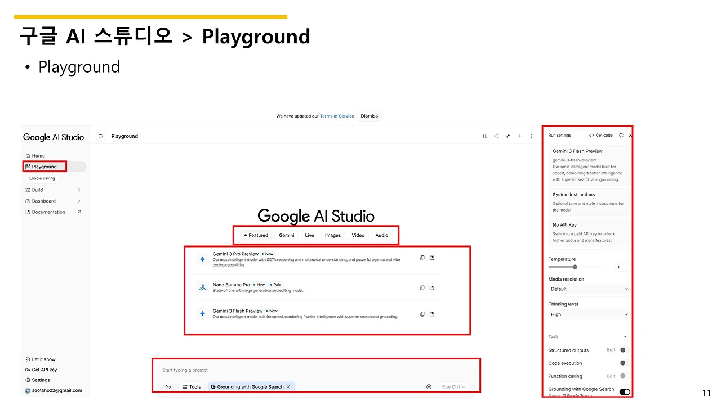Screen dimensions: 721x405
Task: Click the Temperature value input field
Action: [x=622, y=267]
